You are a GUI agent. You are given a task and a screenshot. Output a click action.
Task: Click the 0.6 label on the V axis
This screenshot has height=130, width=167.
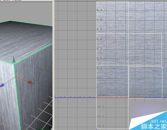(99, 39)
